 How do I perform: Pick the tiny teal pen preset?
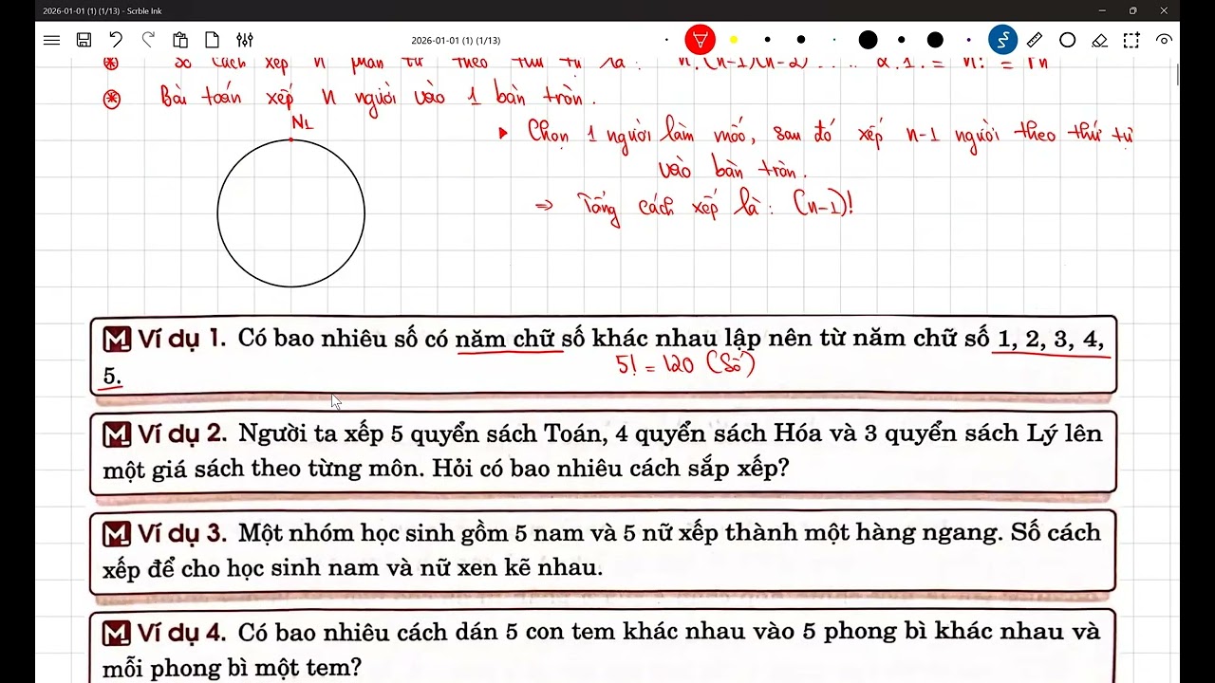click(x=834, y=40)
